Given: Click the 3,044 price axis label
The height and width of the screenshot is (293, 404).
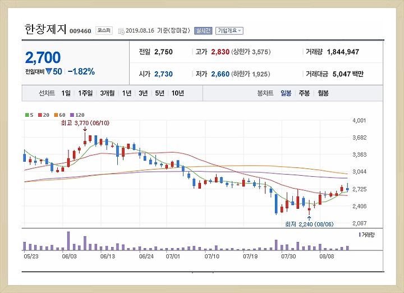Looking at the screenshot, I should coord(359,172).
